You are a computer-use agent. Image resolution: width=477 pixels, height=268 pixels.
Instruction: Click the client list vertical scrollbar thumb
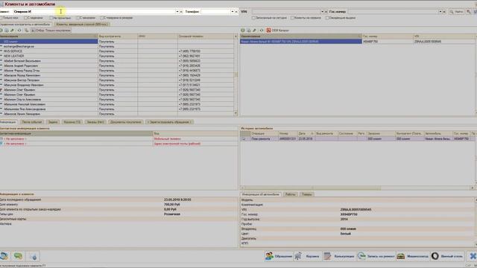[236, 74]
